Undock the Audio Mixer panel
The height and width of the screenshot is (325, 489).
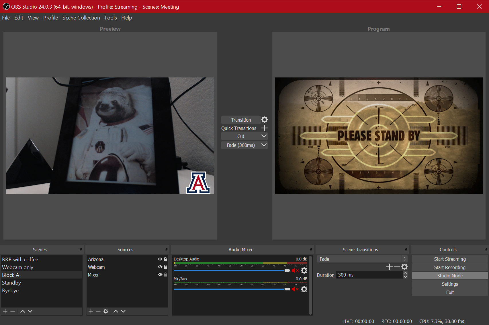click(311, 250)
